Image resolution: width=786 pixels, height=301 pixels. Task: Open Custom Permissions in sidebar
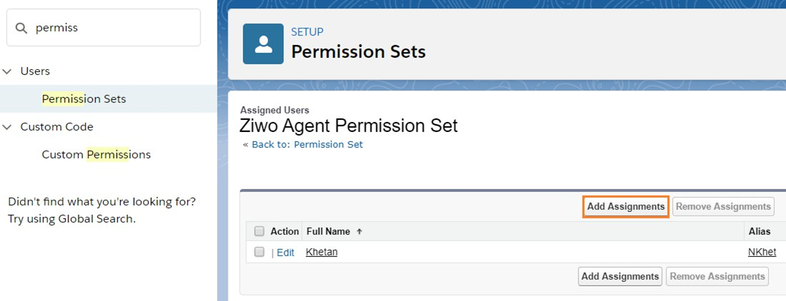point(97,155)
